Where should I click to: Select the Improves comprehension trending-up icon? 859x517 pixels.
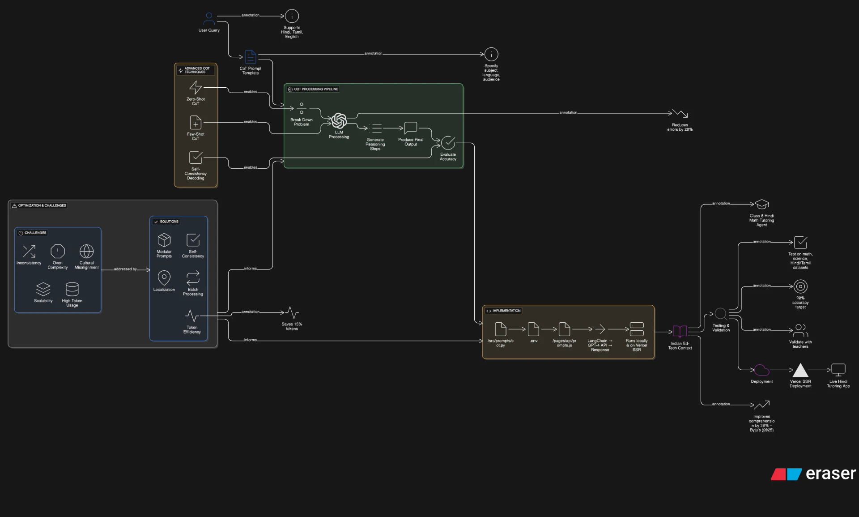coord(762,405)
